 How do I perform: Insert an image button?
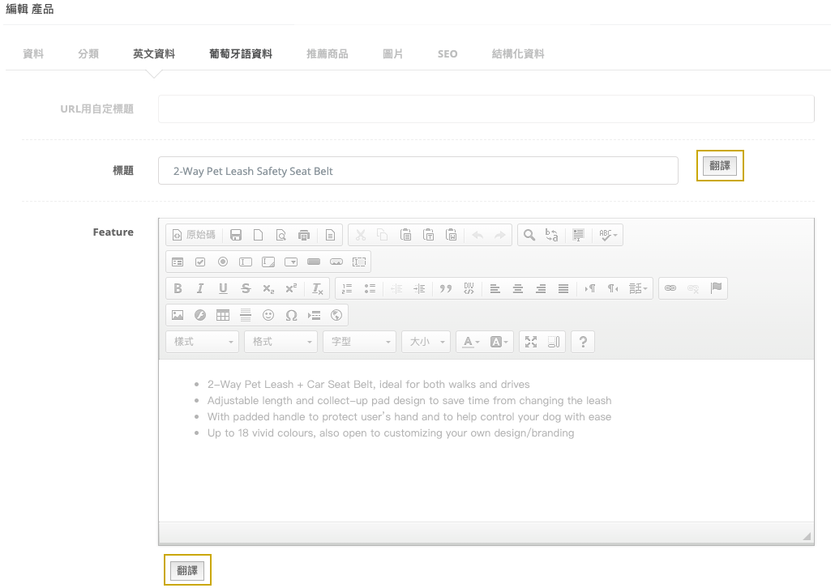336,262
